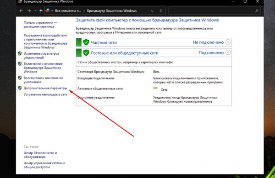The height and width of the screenshot is (178, 275).
Task: Click the Back navigation arrow
Action: 21,11
